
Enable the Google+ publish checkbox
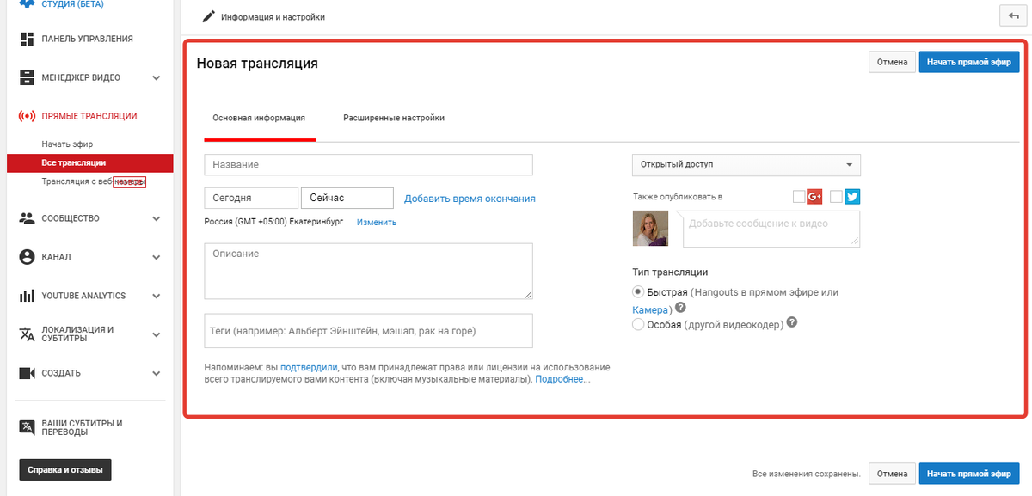pos(799,197)
